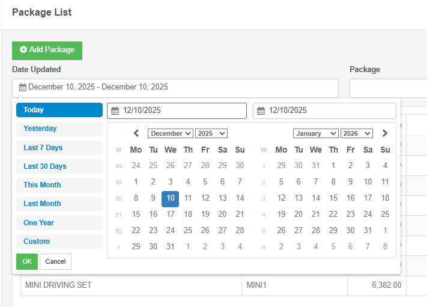Cancel the date range picker
This screenshot has height=307, width=427.
point(55,261)
